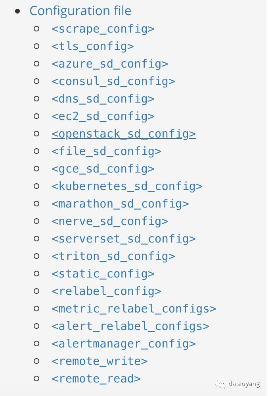Open the <scrape_config> link
268x396 pixels.
pos(103,29)
